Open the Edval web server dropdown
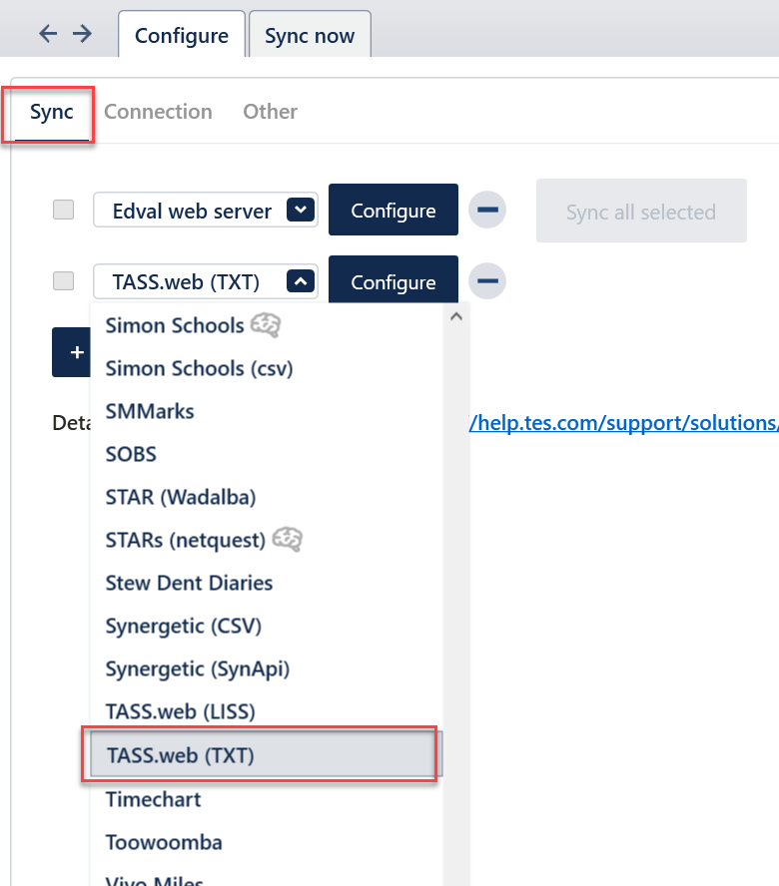The height and width of the screenshot is (886, 779). tap(302, 211)
